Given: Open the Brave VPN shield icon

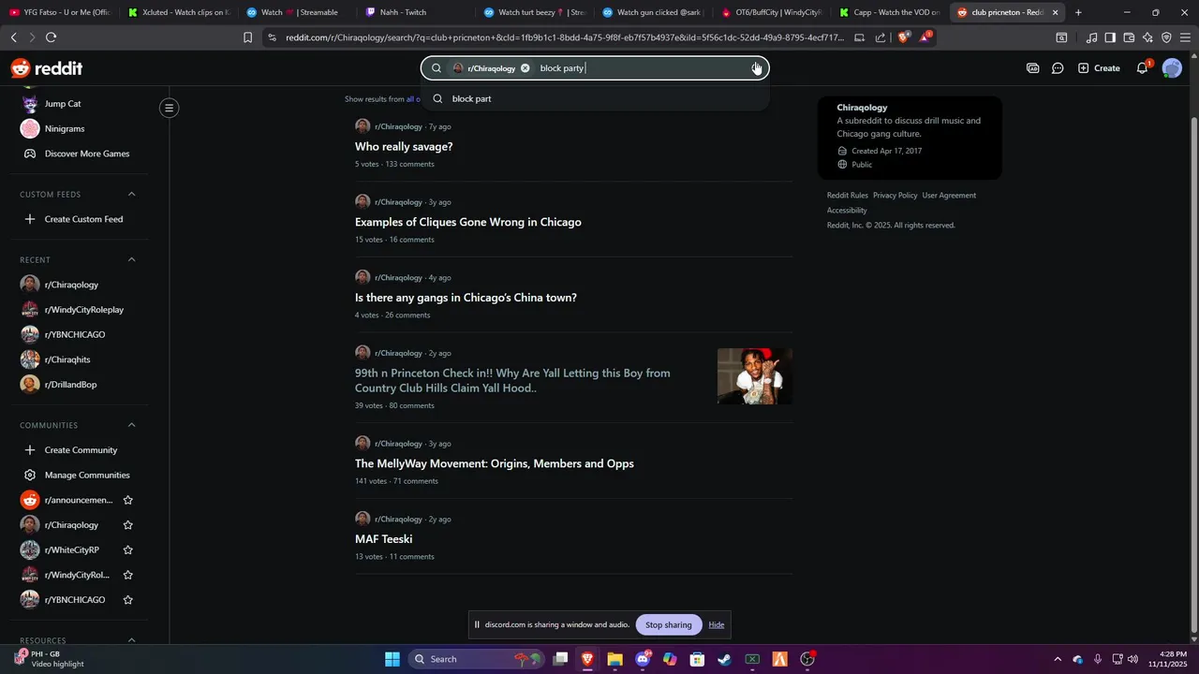Looking at the screenshot, I should pyautogui.click(x=1166, y=37).
